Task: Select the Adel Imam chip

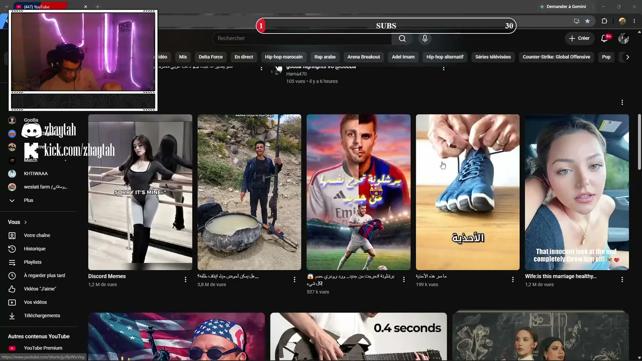Action: tap(403, 57)
